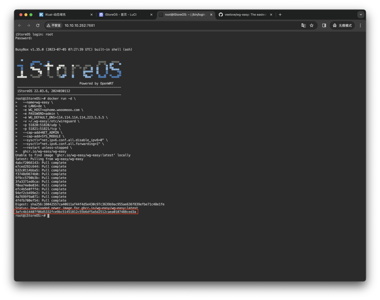380x300 pixels.
Task: Click the '9f9cc5790b3b: Pull complete' line
Action: [41, 178]
